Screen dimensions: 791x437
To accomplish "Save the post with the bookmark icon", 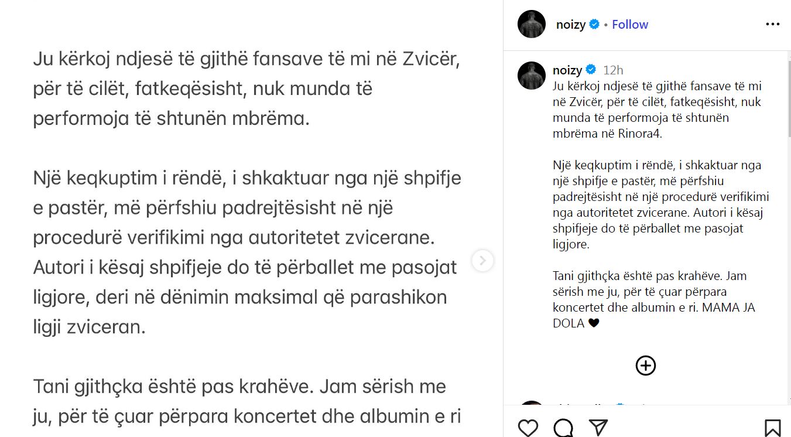I will 772,427.
